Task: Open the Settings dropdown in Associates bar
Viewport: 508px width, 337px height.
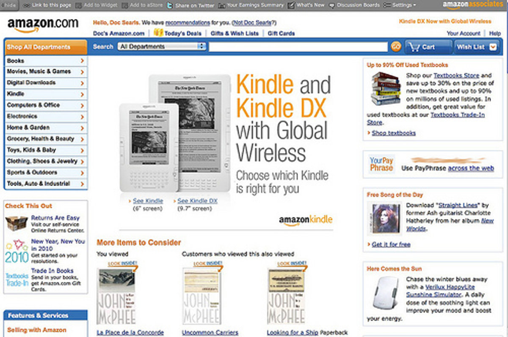Action: pyautogui.click(x=399, y=5)
